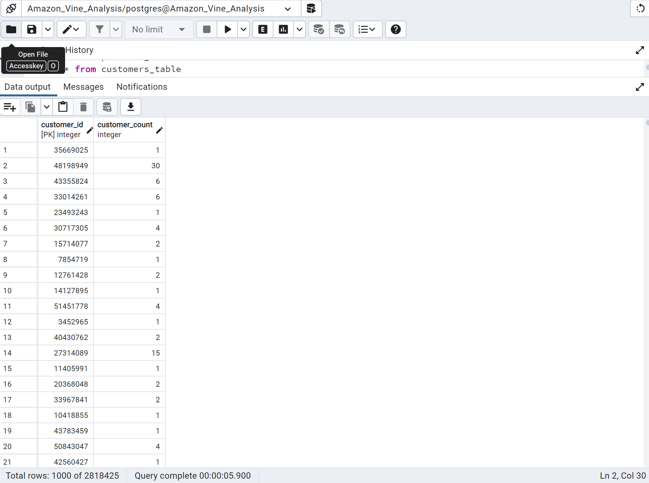Delete the selected rows

pyautogui.click(x=83, y=107)
